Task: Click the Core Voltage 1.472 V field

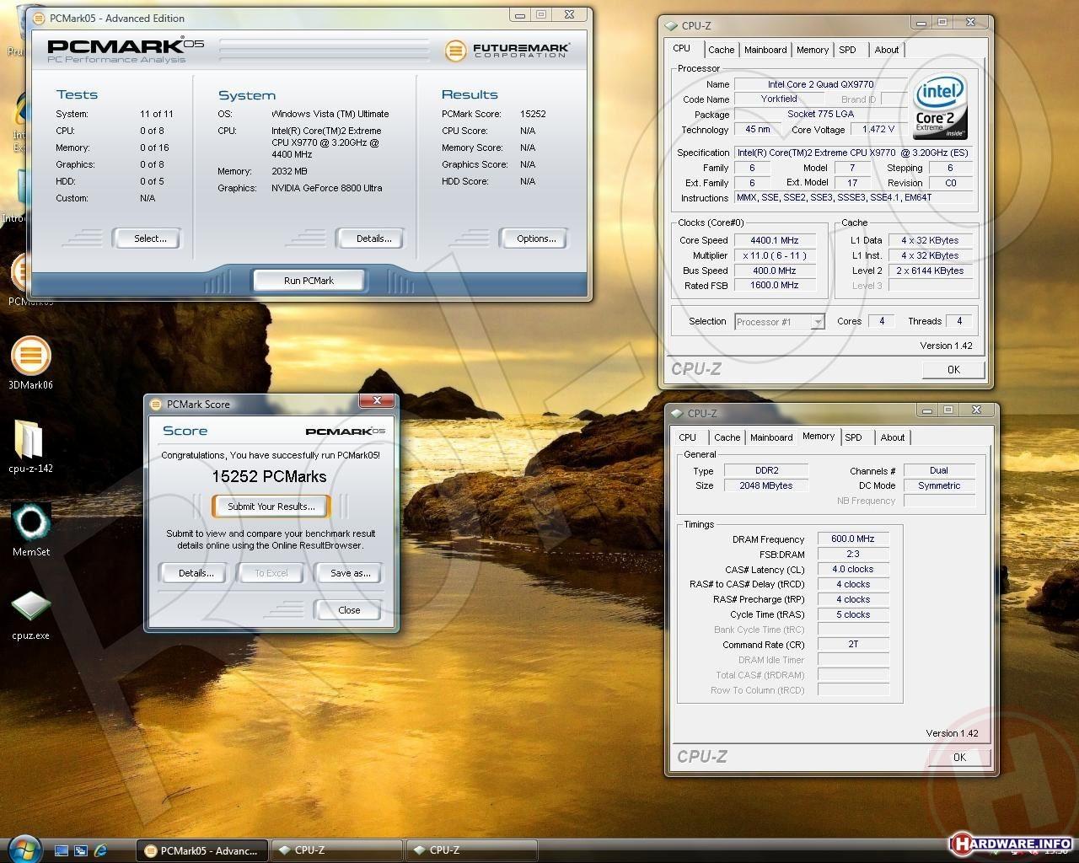Action: point(878,130)
